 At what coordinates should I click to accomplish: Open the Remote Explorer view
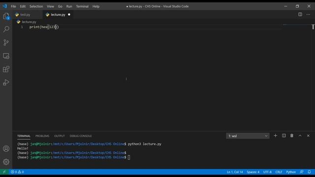coord(6,56)
